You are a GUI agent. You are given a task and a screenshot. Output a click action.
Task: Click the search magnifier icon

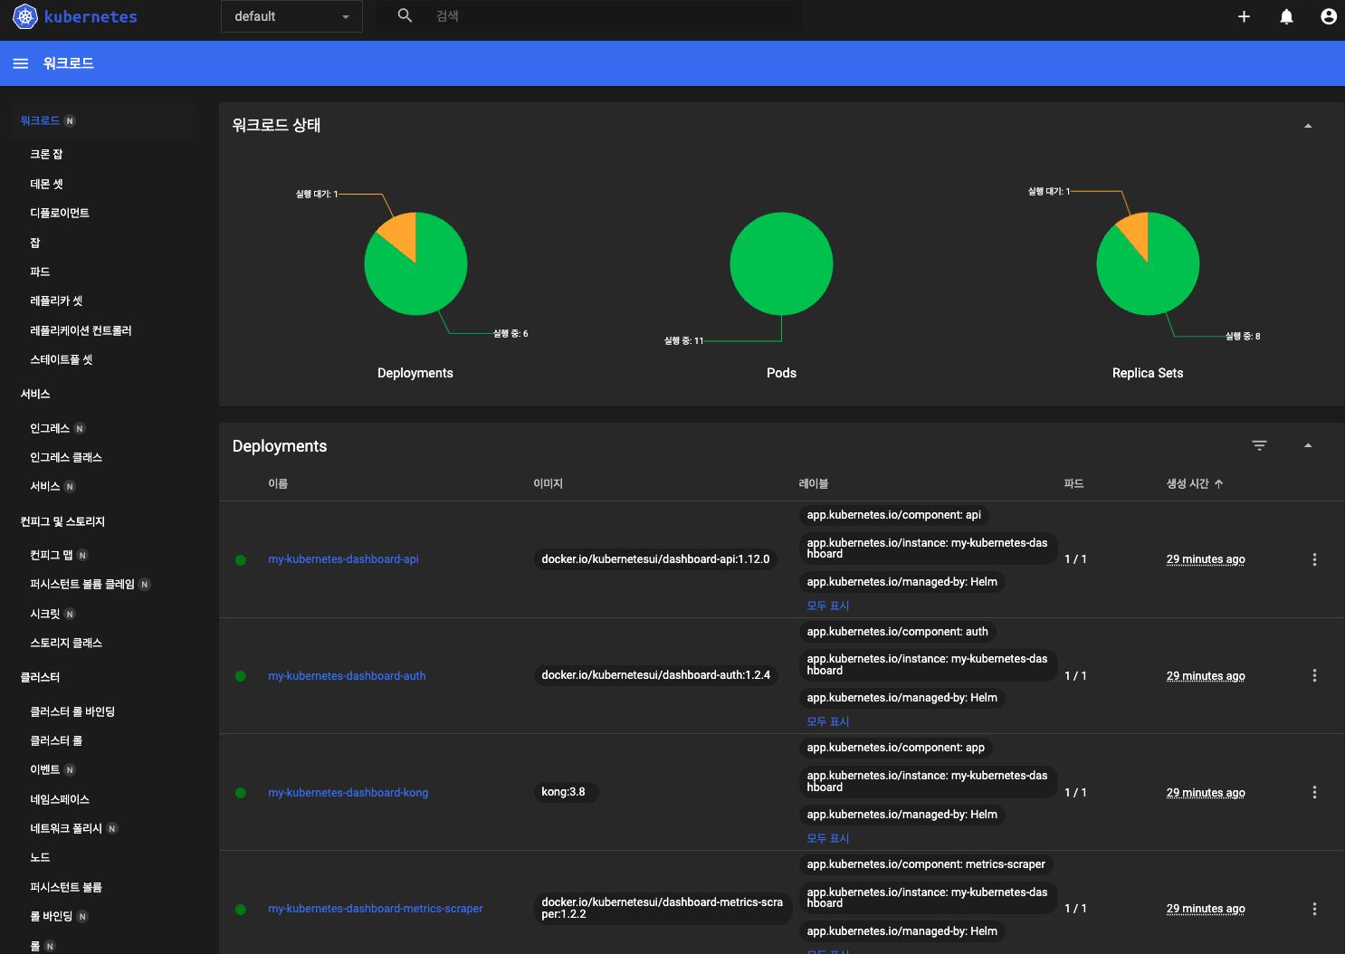(x=405, y=15)
